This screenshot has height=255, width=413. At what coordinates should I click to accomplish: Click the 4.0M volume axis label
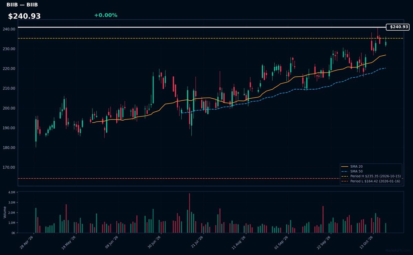[x=11, y=192]
